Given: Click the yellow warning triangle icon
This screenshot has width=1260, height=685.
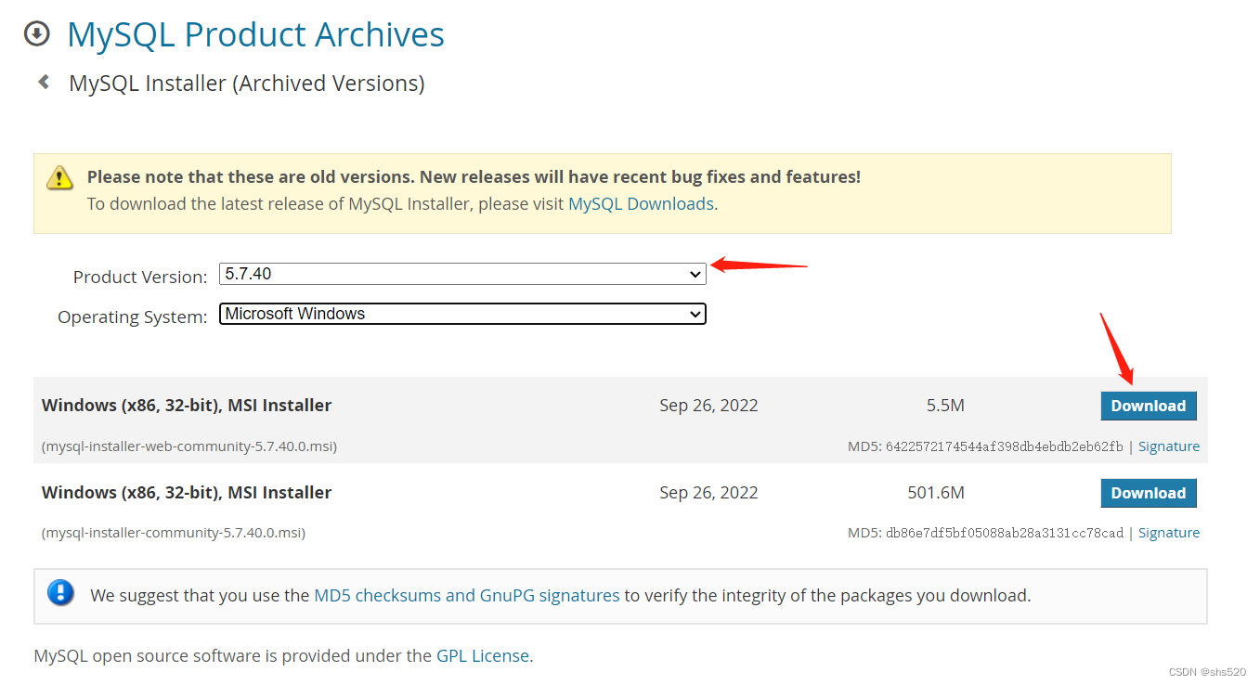Looking at the screenshot, I should coord(59,177).
